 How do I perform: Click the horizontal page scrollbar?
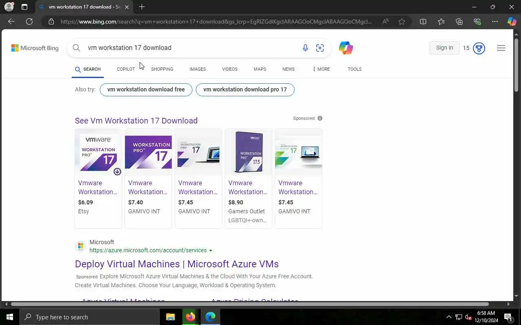250,304
